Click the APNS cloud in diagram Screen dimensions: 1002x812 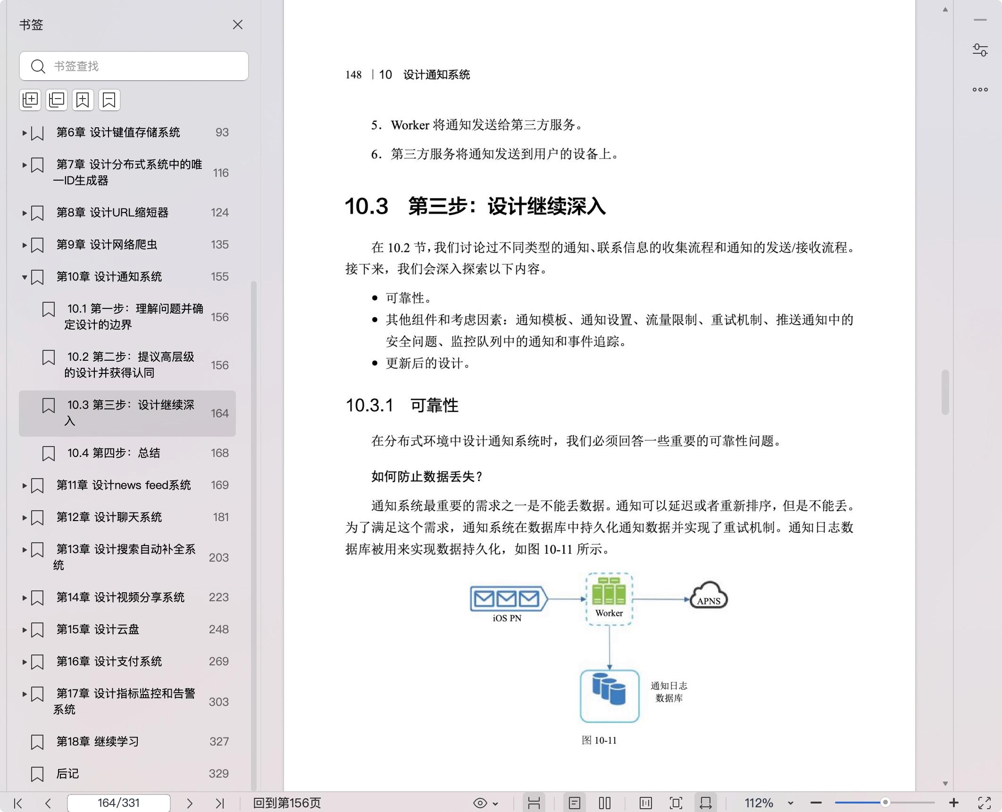coord(709,596)
